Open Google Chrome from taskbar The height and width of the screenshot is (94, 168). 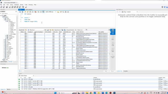(x=91, y=93)
